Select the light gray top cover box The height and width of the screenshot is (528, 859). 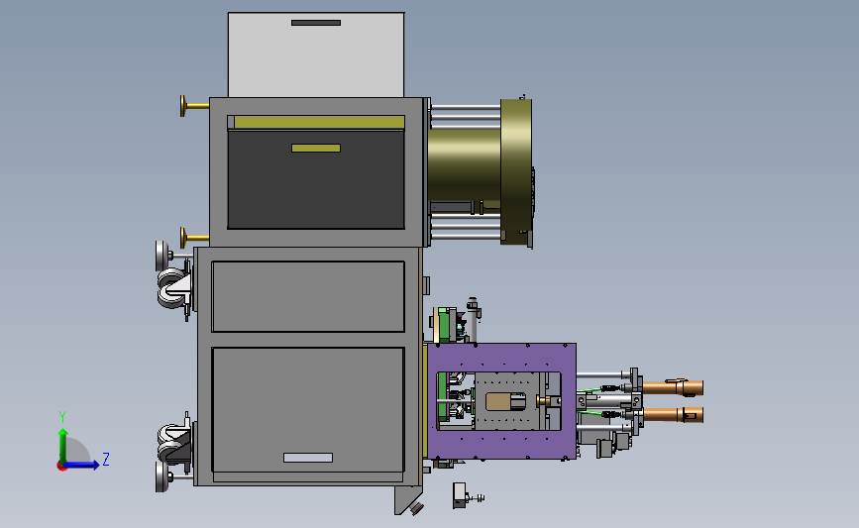click(316, 54)
